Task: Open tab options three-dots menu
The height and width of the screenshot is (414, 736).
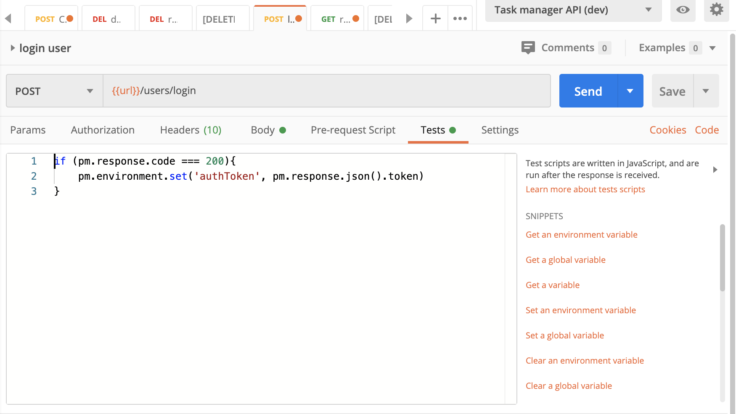Action: tap(460, 18)
